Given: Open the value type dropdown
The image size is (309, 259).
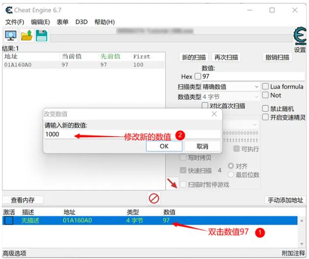Looking at the screenshot, I should point(231,97).
